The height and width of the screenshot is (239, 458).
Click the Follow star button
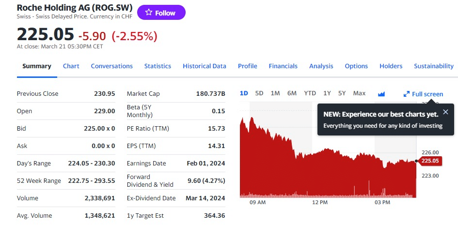click(x=161, y=13)
